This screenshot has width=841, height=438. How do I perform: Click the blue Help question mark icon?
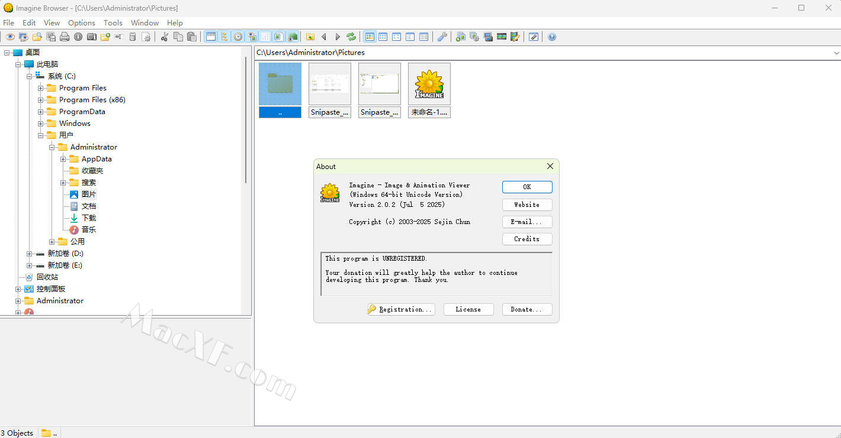coord(552,37)
